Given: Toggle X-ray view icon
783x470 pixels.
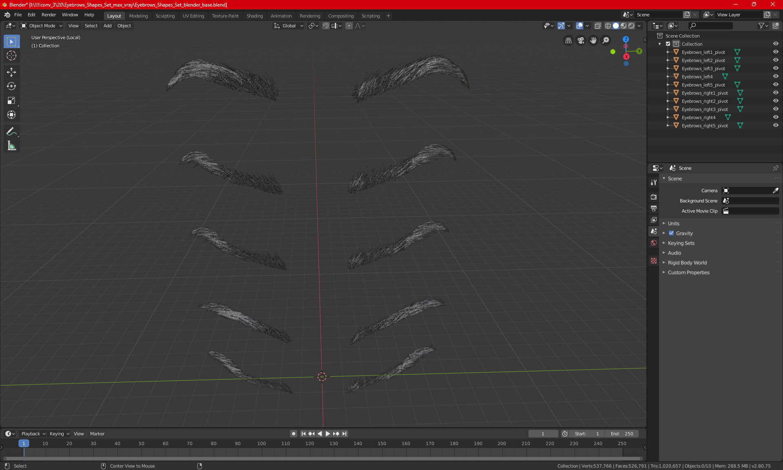Looking at the screenshot, I should (x=598, y=26).
